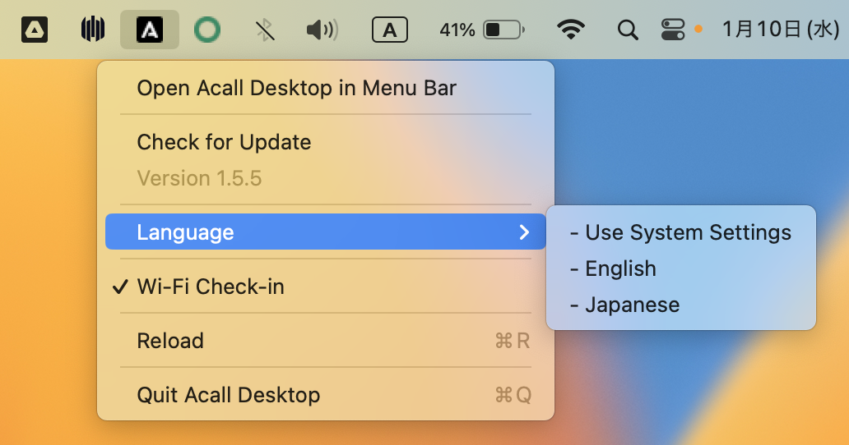Click the Acall Desktop menu bar icon
The height and width of the screenshot is (445, 849).
tap(150, 30)
